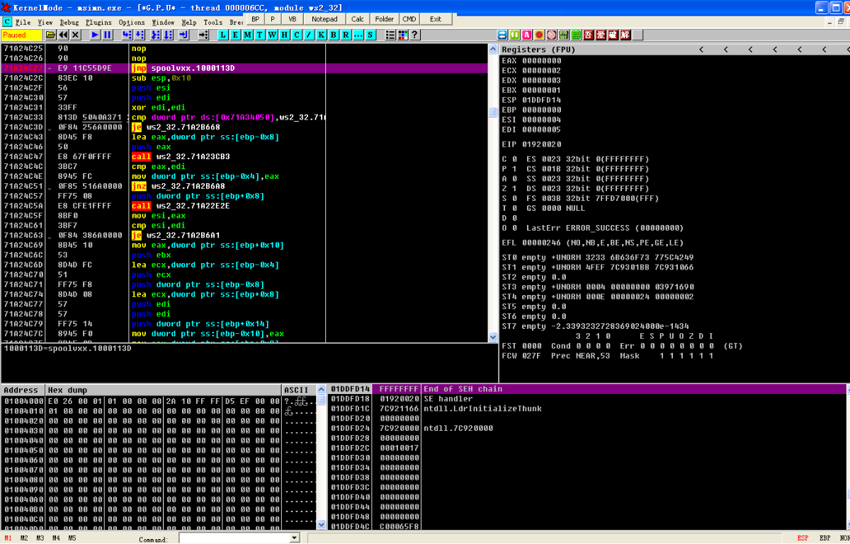
Task: Click the Restart program rewind icon
Action: [63, 35]
